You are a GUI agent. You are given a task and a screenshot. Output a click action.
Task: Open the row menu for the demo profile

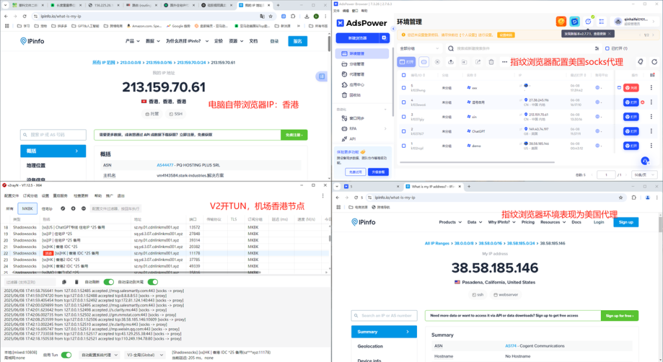(651, 146)
